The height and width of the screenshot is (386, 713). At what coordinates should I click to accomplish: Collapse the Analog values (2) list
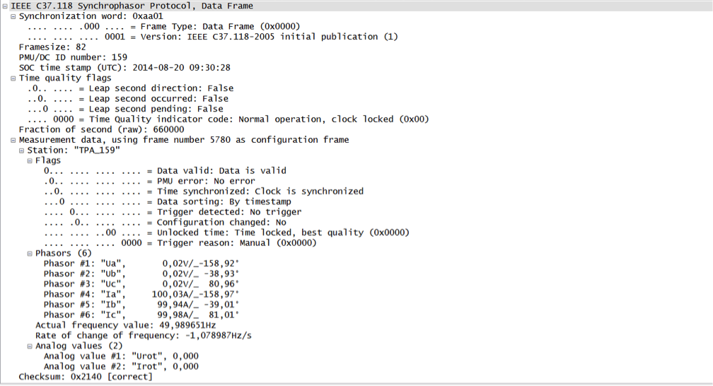(30, 346)
